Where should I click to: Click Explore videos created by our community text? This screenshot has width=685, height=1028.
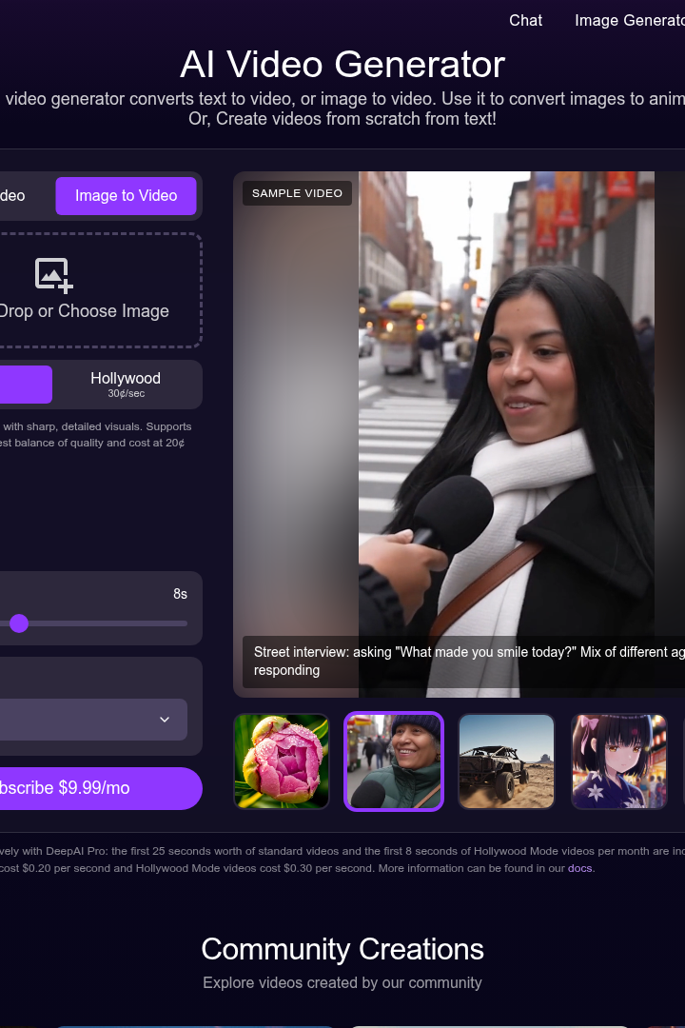tap(342, 982)
